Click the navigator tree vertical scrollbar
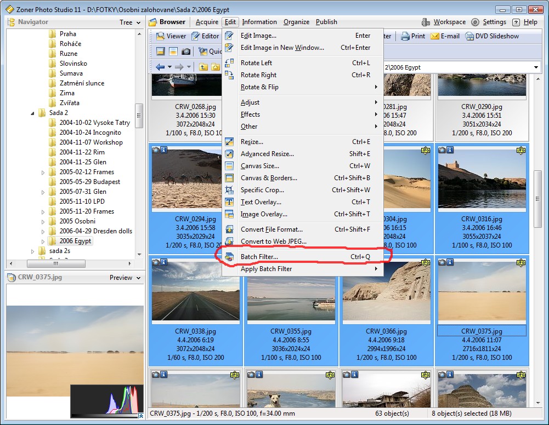The image size is (549, 425). tap(139, 116)
